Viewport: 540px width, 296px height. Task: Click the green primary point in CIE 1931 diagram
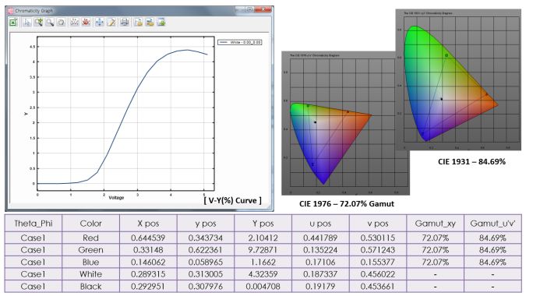point(446,55)
